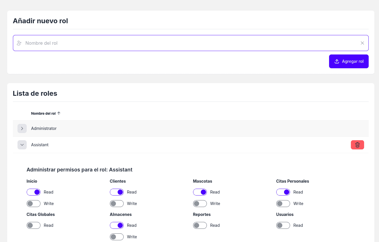Toggle Citas Personales Read permission
The height and width of the screenshot is (242, 379).
click(x=283, y=192)
